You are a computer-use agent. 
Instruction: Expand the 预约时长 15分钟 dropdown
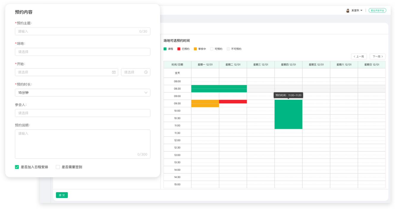(x=82, y=93)
